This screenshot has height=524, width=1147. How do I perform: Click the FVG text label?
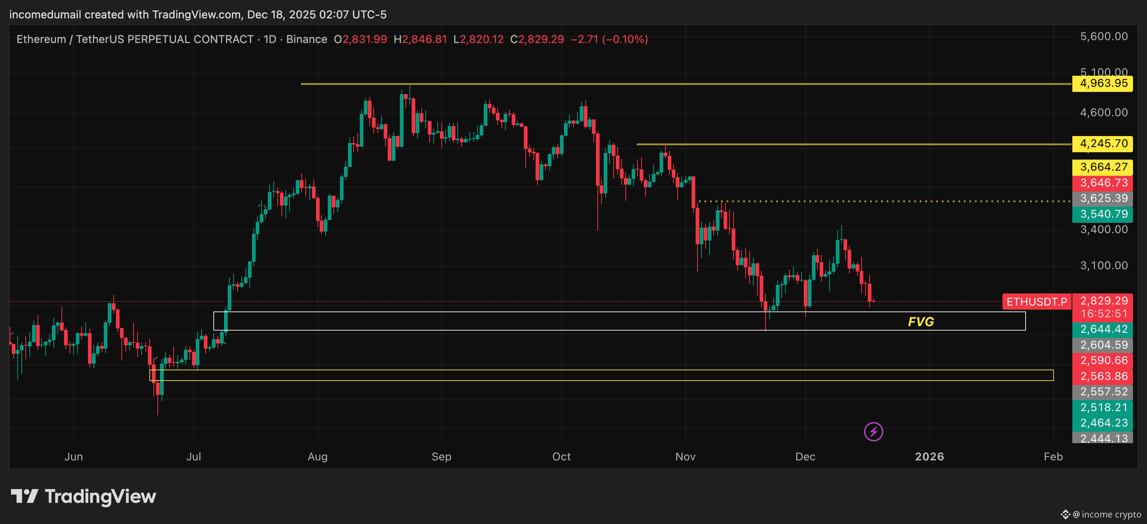pyautogui.click(x=920, y=322)
